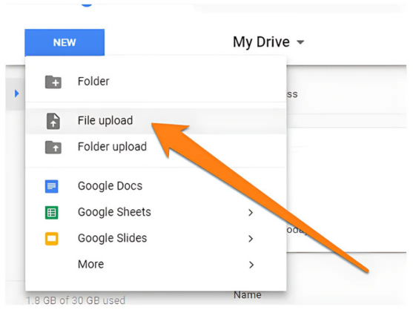The height and width of the screenshot is (310, 413).
Task: Click the Folder upload icon
Action: (53, 147)
